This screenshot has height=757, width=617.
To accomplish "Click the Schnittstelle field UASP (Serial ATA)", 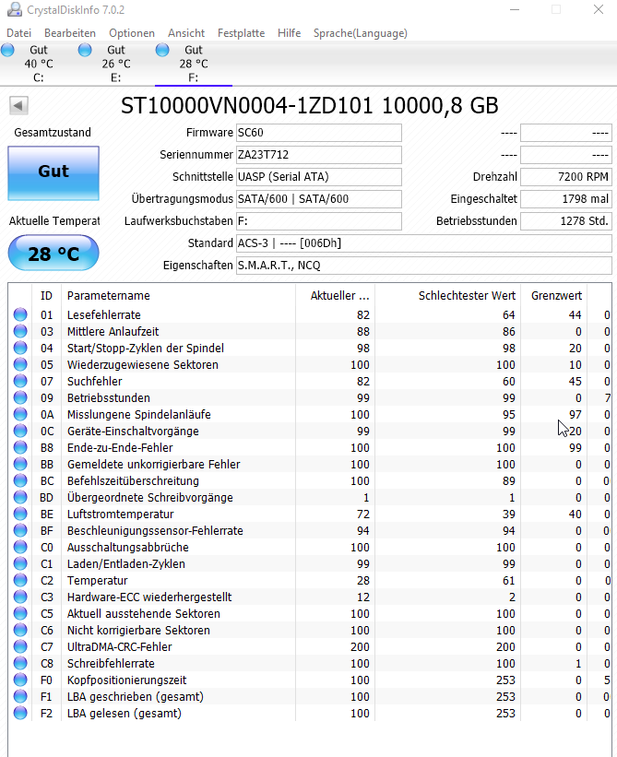I will pos(318,177).
